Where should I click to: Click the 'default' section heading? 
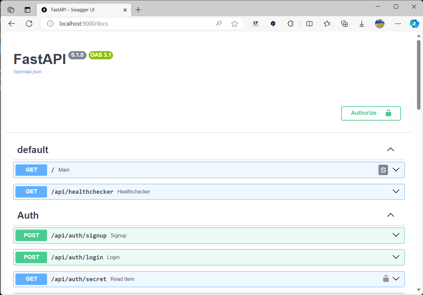[x=33, y=150]
